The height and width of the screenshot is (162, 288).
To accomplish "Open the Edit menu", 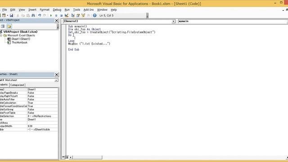I will 13,10.
